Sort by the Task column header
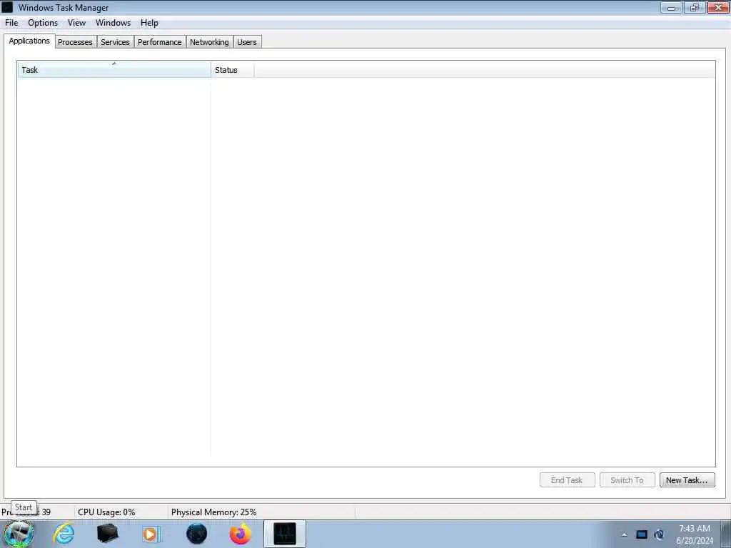Viewport: 731px width, 548px height. point(114,70)
